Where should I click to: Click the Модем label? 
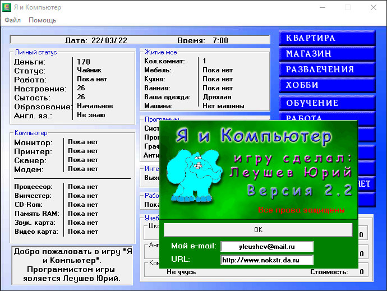coord(29,169)
